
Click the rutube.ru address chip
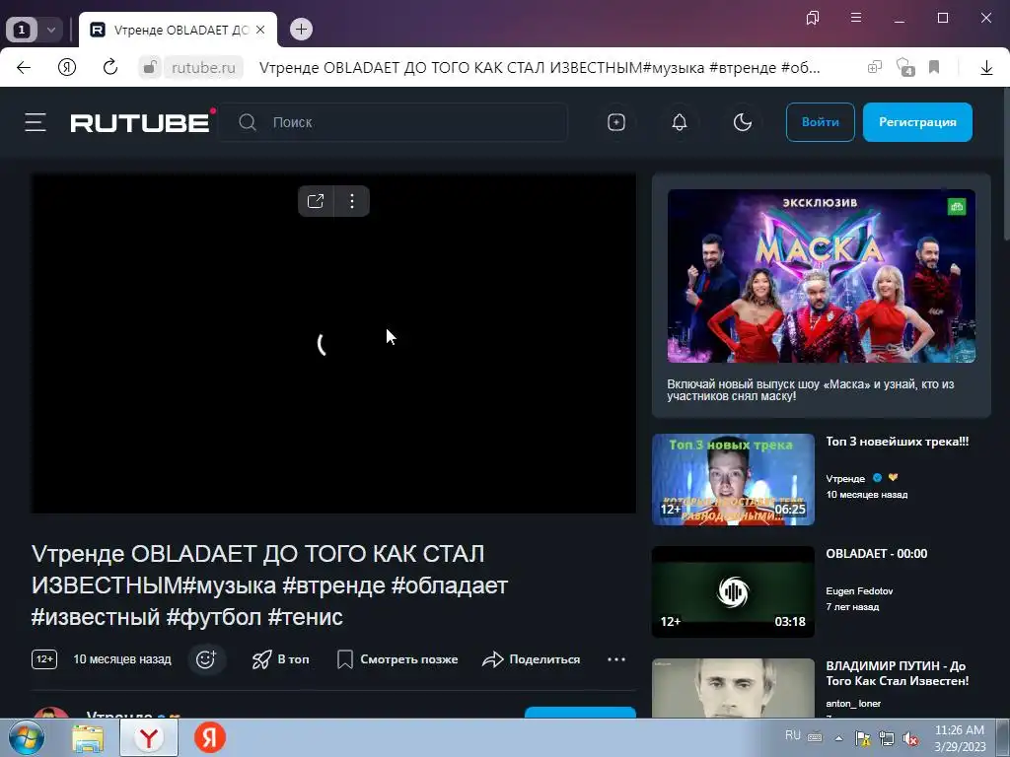pos(203,67)
